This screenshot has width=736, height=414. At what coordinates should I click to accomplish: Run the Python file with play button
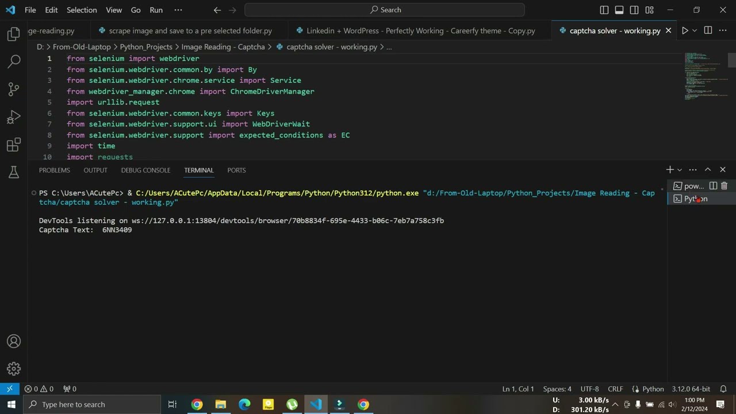tap(685, 30)
